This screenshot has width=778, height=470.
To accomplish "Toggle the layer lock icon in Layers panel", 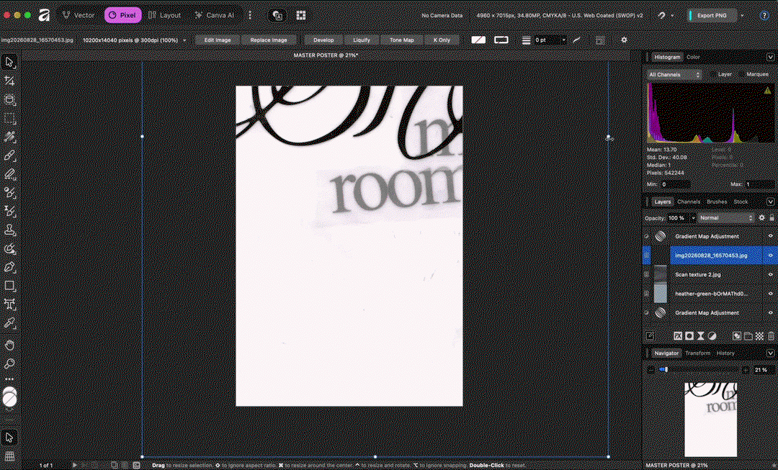I will [x=772, y=217].
